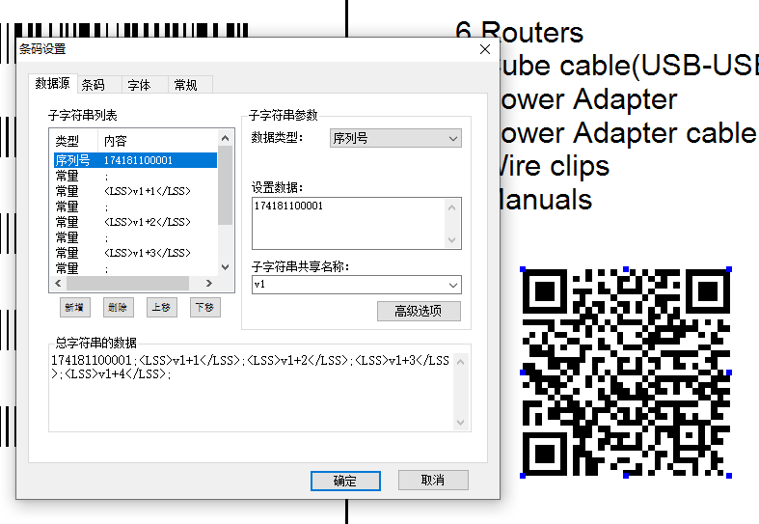The width and height of the screenshot is (759, 524).
Task: Close the 条码设置 dialog
Action: 485,49
